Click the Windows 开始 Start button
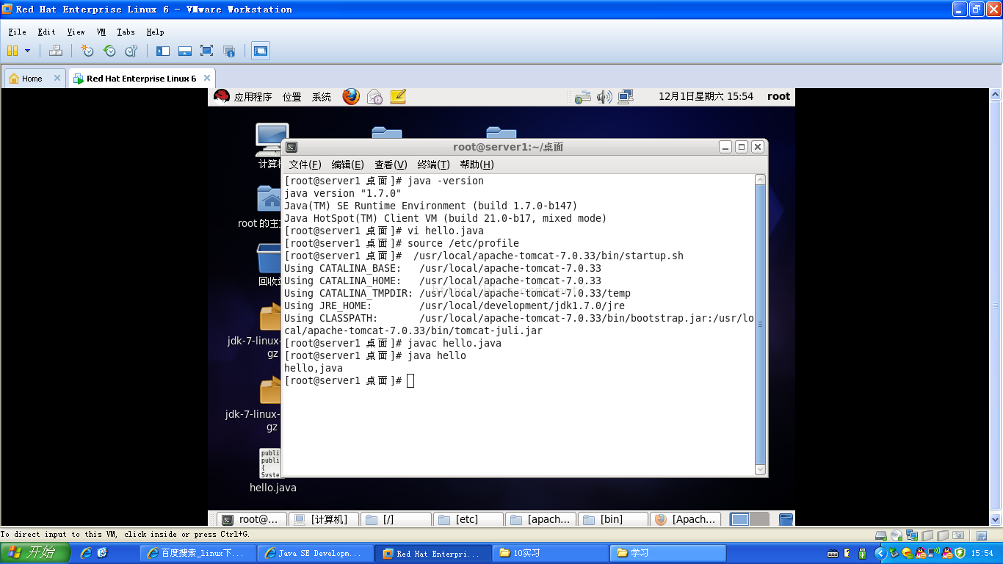The image size is (1003, 564). tap(35, 553)
